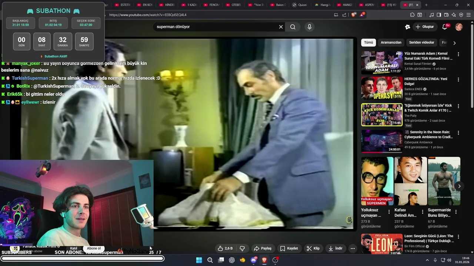Screen dimensions: 474x266
Task: Open options for Leon: Sevginin Gücü video
Action: click(x=458, y=236)
